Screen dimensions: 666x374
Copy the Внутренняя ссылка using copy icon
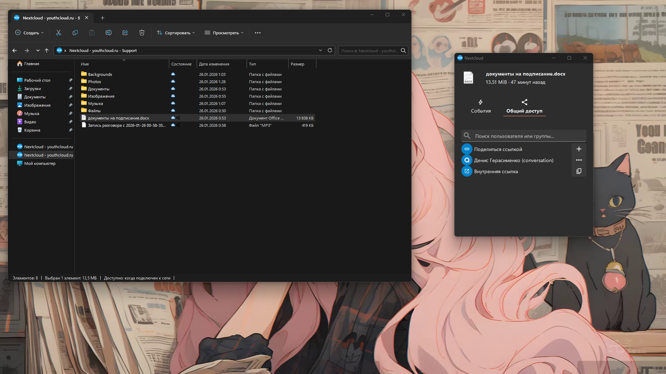[x=579, y=171]
